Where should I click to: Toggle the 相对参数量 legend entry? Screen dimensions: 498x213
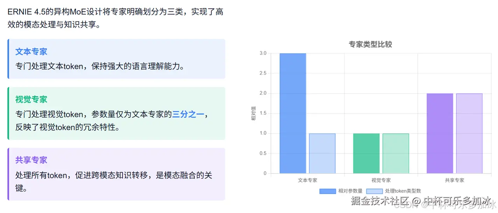pos(341,191)
